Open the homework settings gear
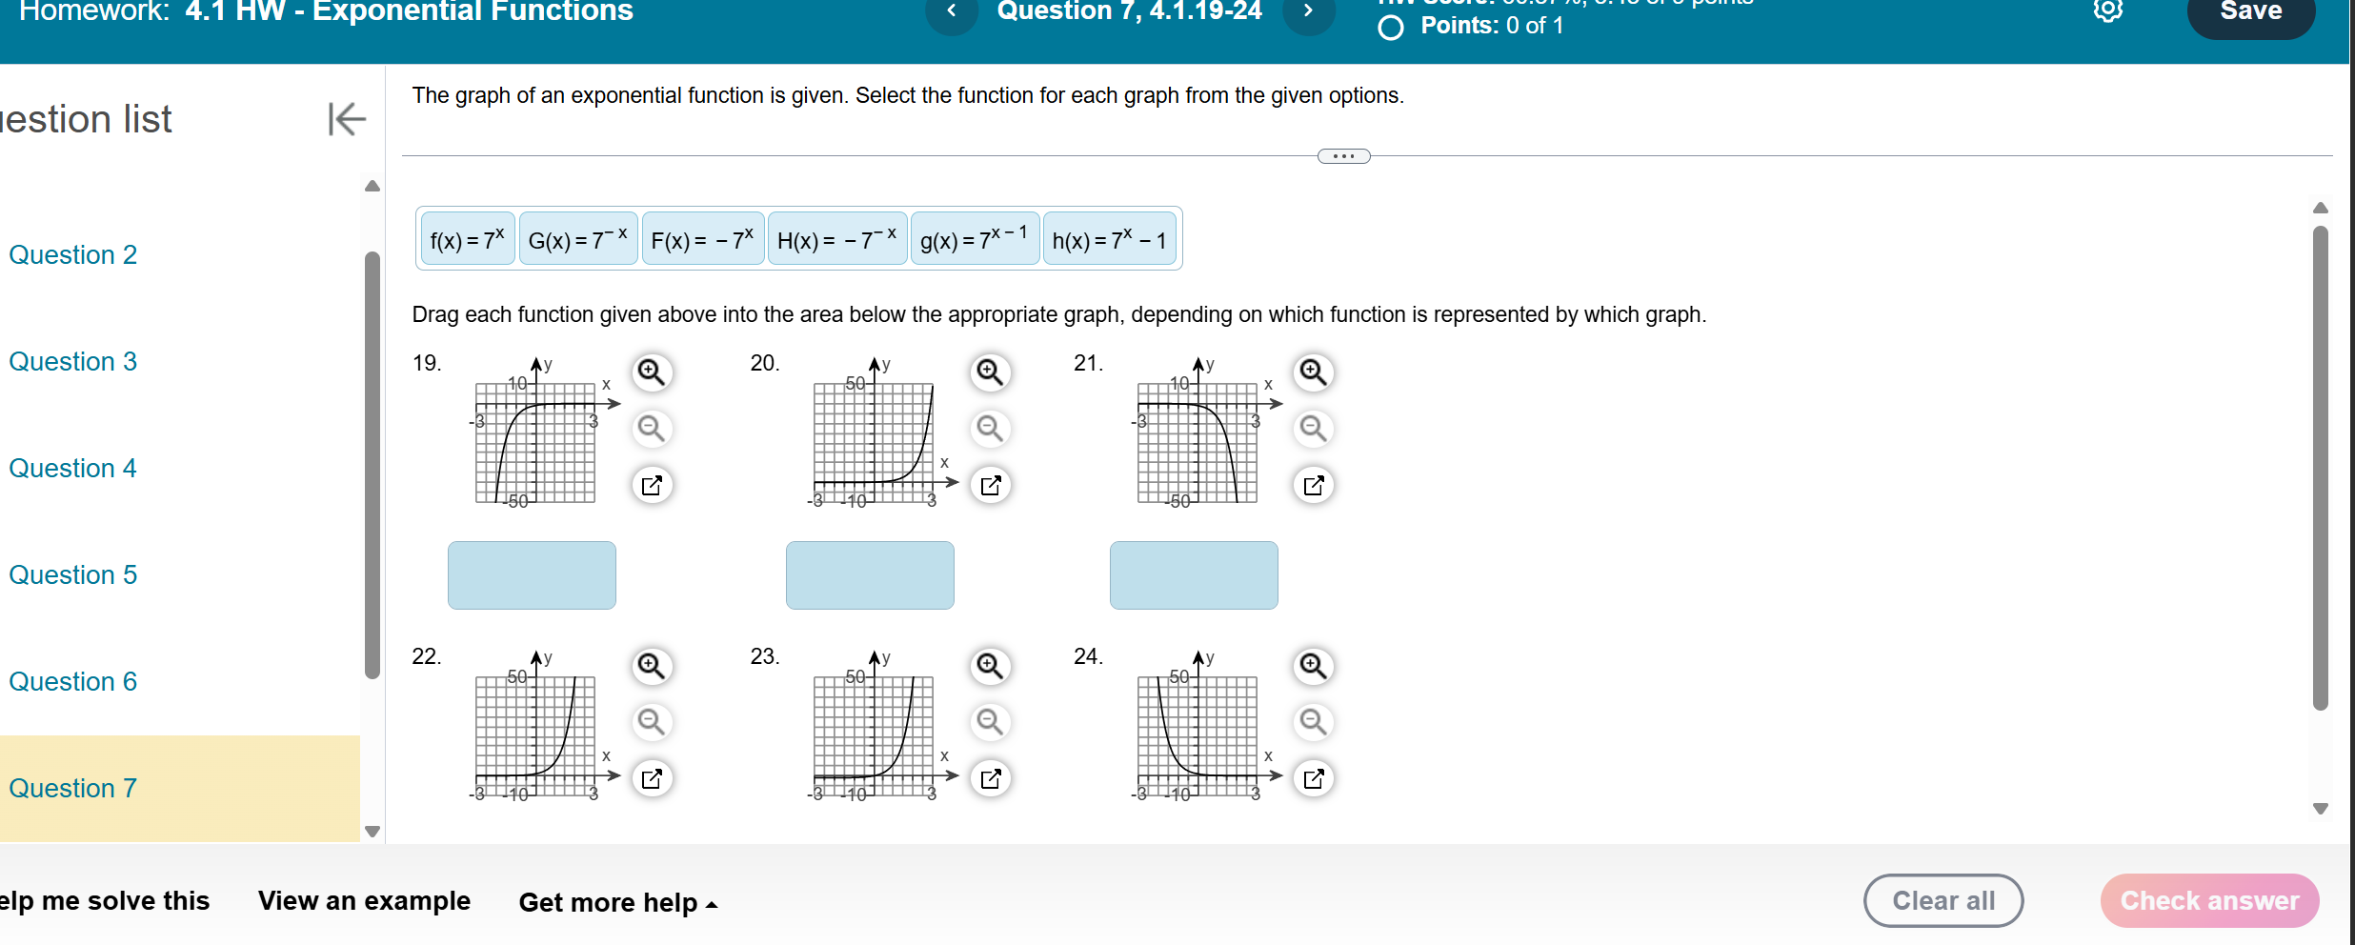The height and width of the screenshot is (945, 2355). pos(2108,13)
